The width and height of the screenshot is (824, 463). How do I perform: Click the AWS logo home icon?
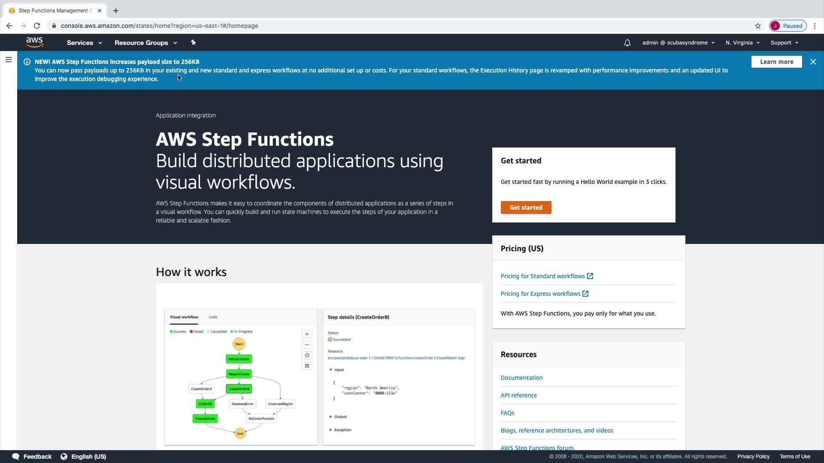34,42
